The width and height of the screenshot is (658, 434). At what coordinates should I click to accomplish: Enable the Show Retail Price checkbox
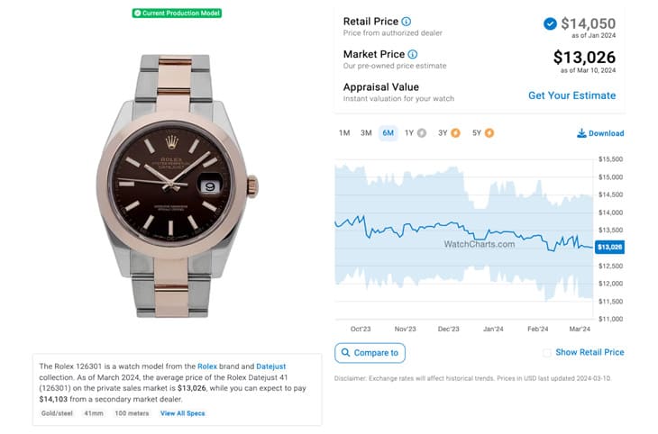tap(547, 353)
